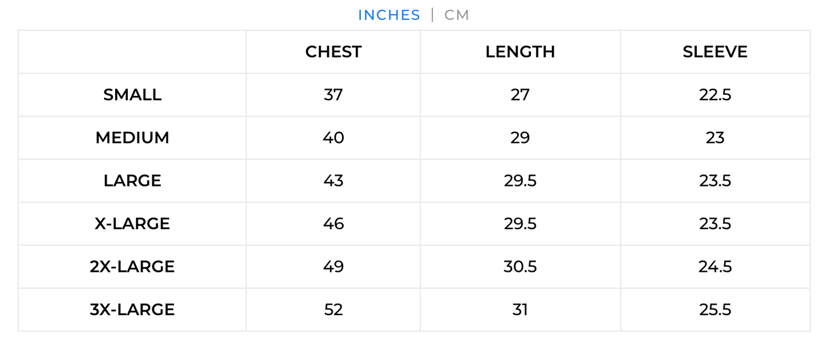Click the MEDIUM sleeve value 23

[715, 138]
